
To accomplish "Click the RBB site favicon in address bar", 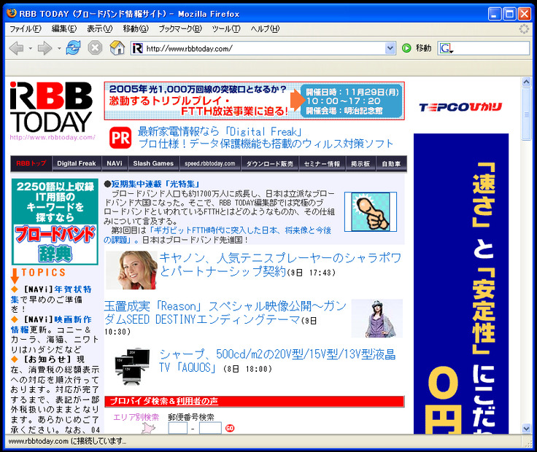I will click(137, 48).
